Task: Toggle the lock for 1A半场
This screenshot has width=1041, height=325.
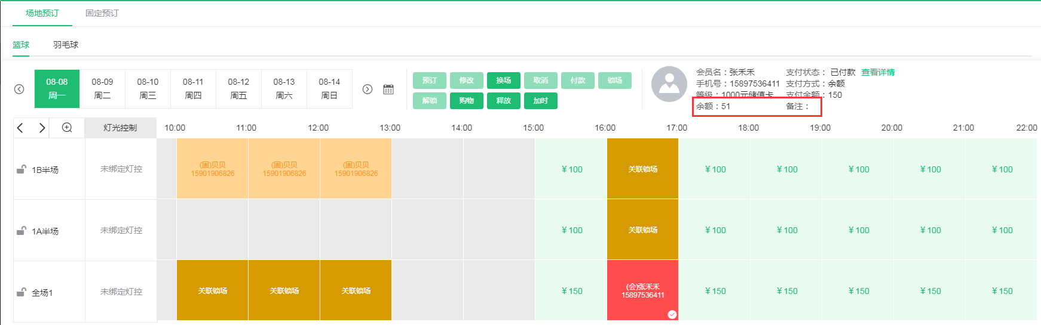Action: (21, 231)
